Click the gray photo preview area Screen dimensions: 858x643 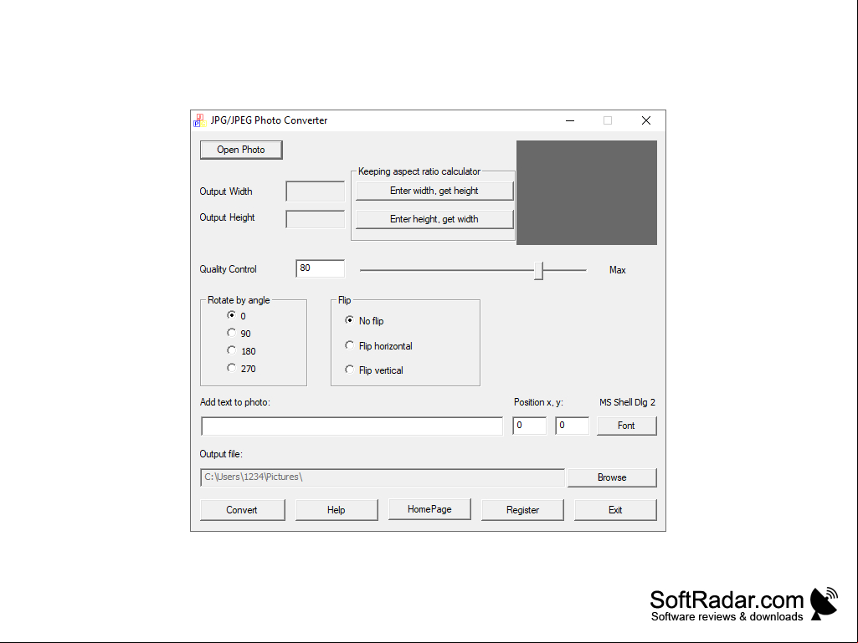click(587, 192)
